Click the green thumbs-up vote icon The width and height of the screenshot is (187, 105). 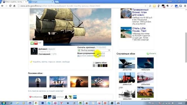(32, 43)
